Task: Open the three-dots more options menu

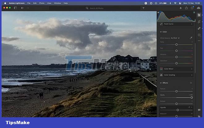Action: (199, 41)
